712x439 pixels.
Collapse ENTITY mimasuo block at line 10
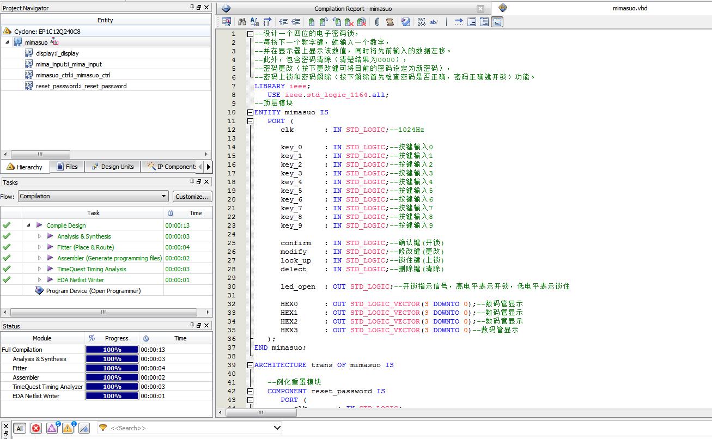(x=250, y=112)
